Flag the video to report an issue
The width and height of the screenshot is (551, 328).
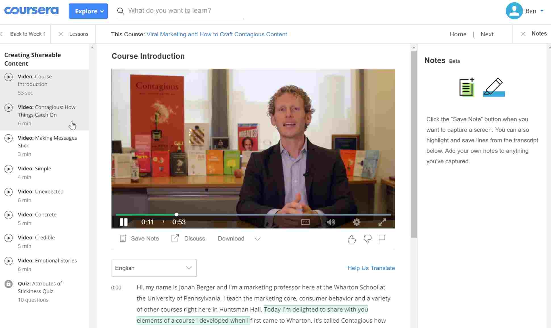click(382, 239)
